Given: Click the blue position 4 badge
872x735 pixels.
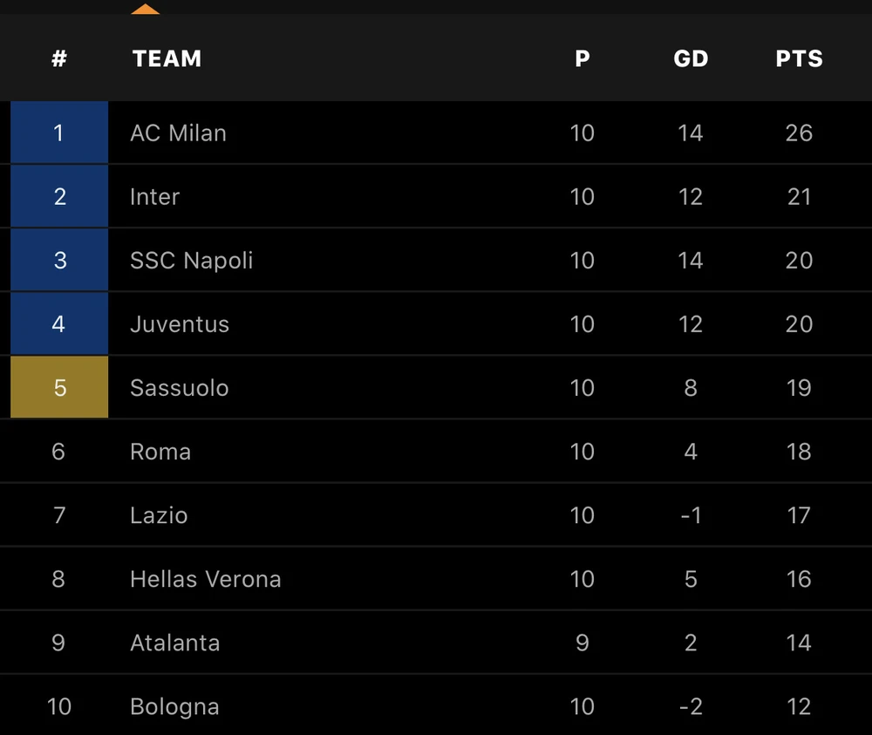Looking at the screenshot, I should tap(59, 323).
